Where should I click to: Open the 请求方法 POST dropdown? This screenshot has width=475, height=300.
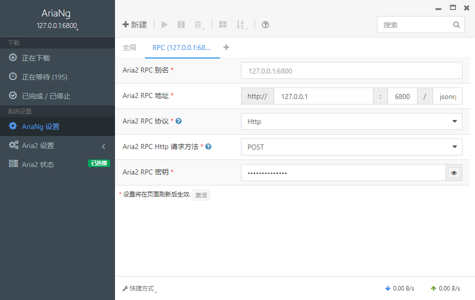pos(351,147)
